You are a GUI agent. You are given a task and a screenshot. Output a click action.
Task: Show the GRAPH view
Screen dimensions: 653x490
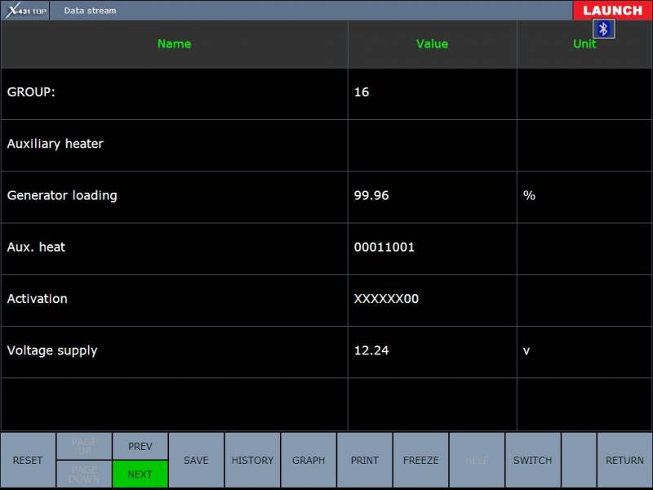309,460
